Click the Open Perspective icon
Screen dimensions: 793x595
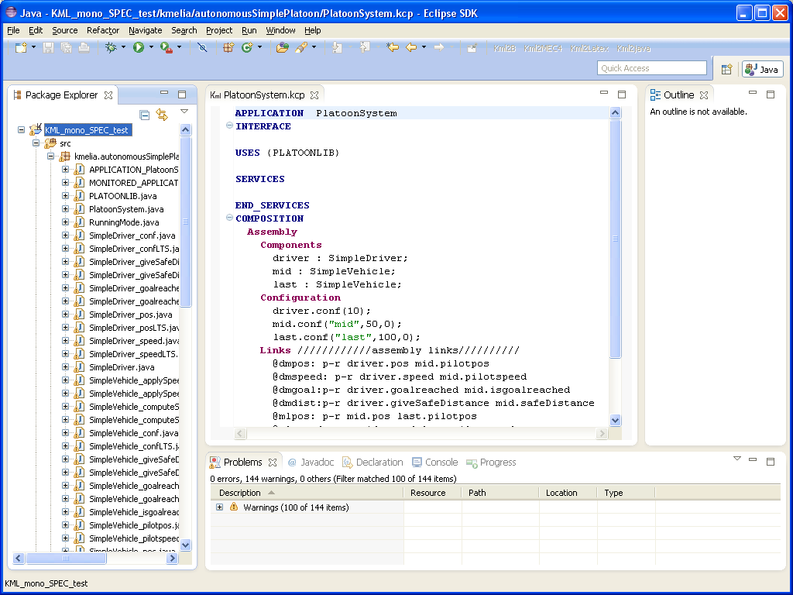pos(726,69)
